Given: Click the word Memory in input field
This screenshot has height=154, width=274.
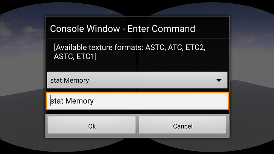Looking at the screenshot, I should tap(79, 101).
